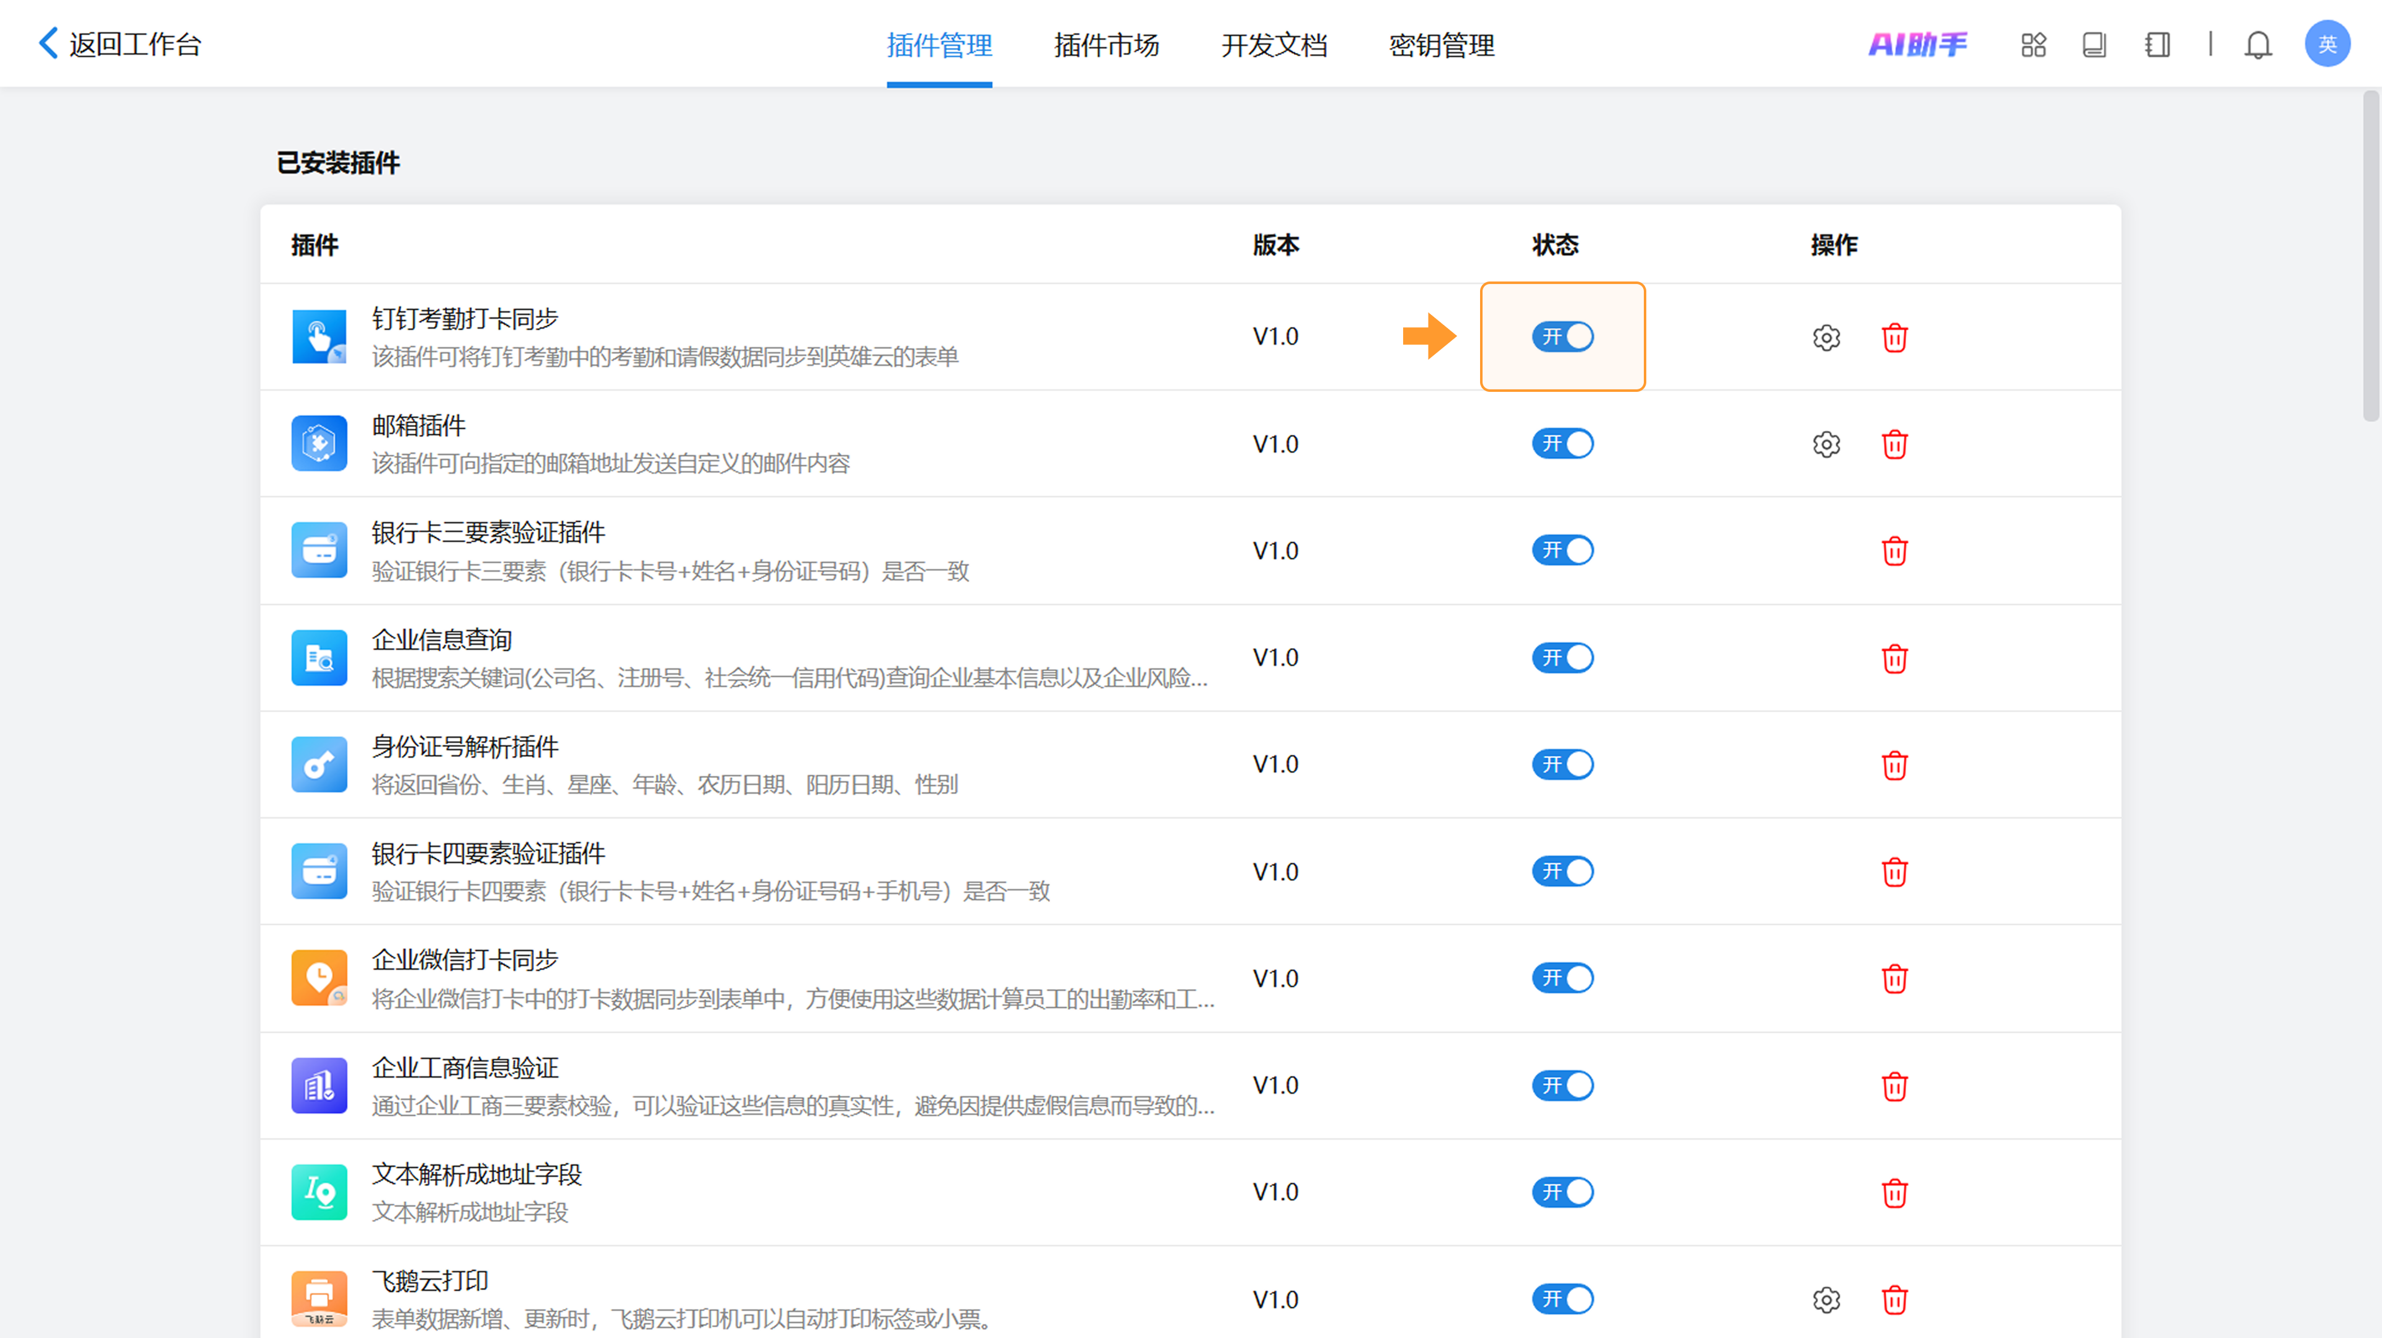Click the 企业信息查询 plugin icon
Screen dimensions: 2382x1338
tap(319, 657)
